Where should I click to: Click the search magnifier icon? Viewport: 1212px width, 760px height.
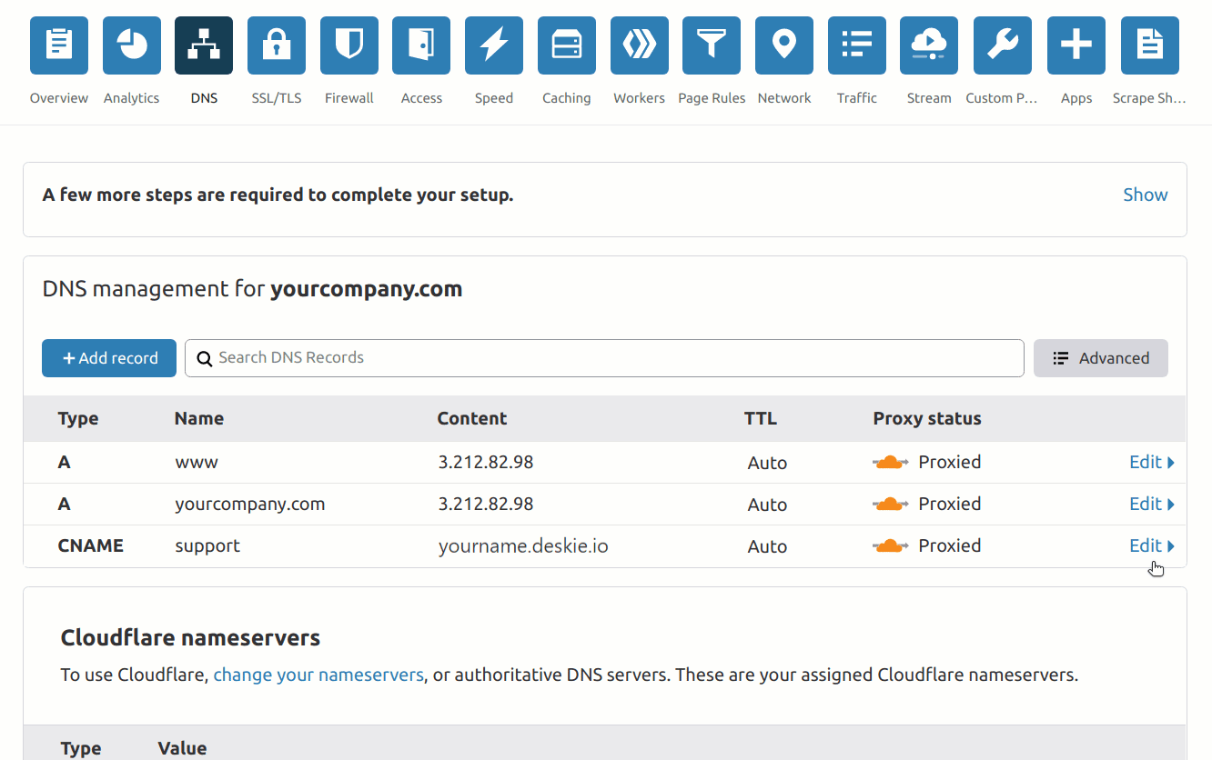pyautogui.click(x=205, y=358)
